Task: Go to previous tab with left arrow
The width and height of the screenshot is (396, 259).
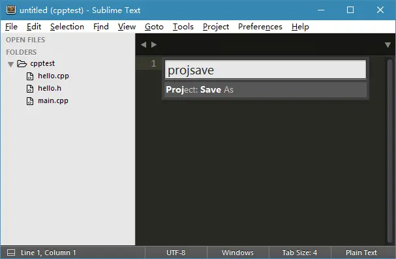Action: [144, 44]
